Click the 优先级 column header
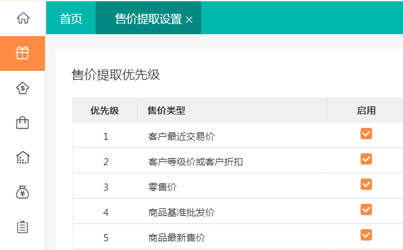The image size is (403, 250). (x=104, y=111)
